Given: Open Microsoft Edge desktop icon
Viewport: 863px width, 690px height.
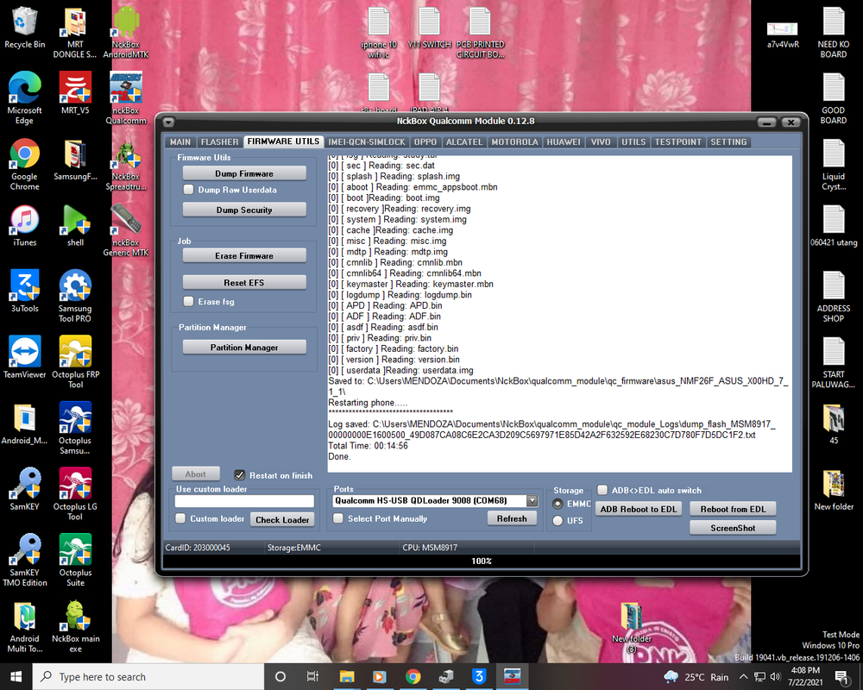Looking at the screenshot, I should coord(24,98).
